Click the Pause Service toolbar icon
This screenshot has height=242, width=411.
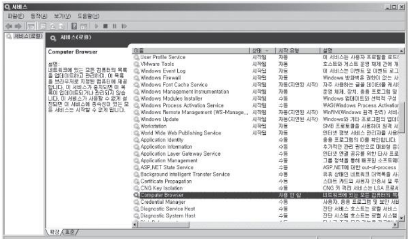(x=115, y=26)
